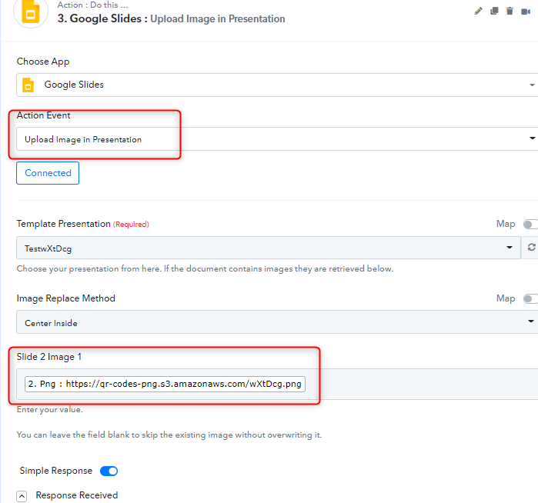Viewport: 538px width, 503px height.
Task: Open the Choose App dropdown
Action: click(x=277, y=85)
